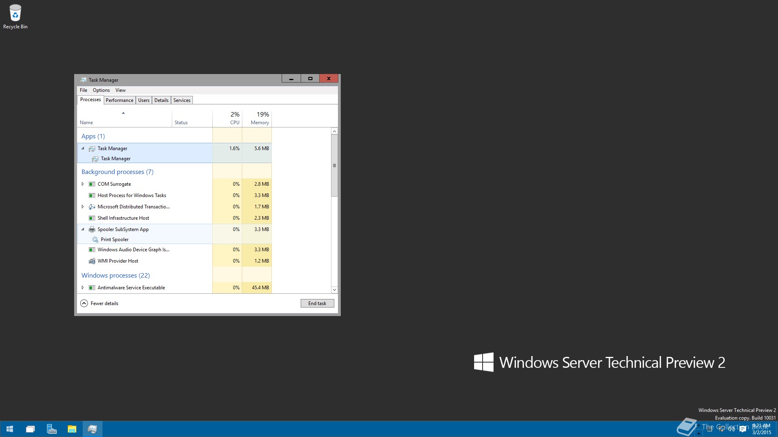Switch to the Performance tab
The height and width of the screenshot is (437, 778).
pos(120,100)
